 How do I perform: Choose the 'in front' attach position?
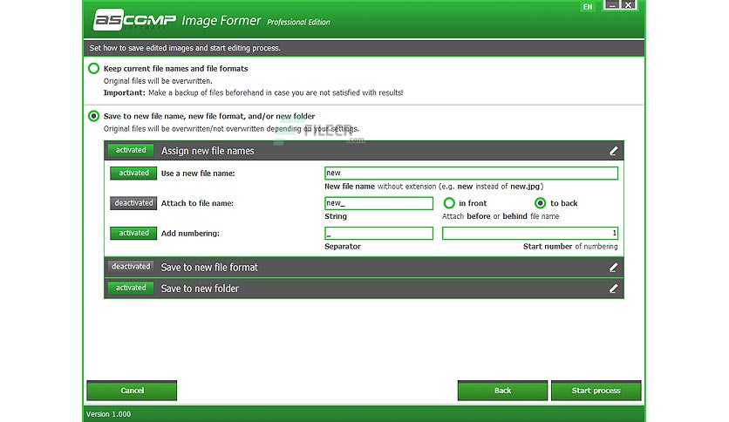(449, 203)
